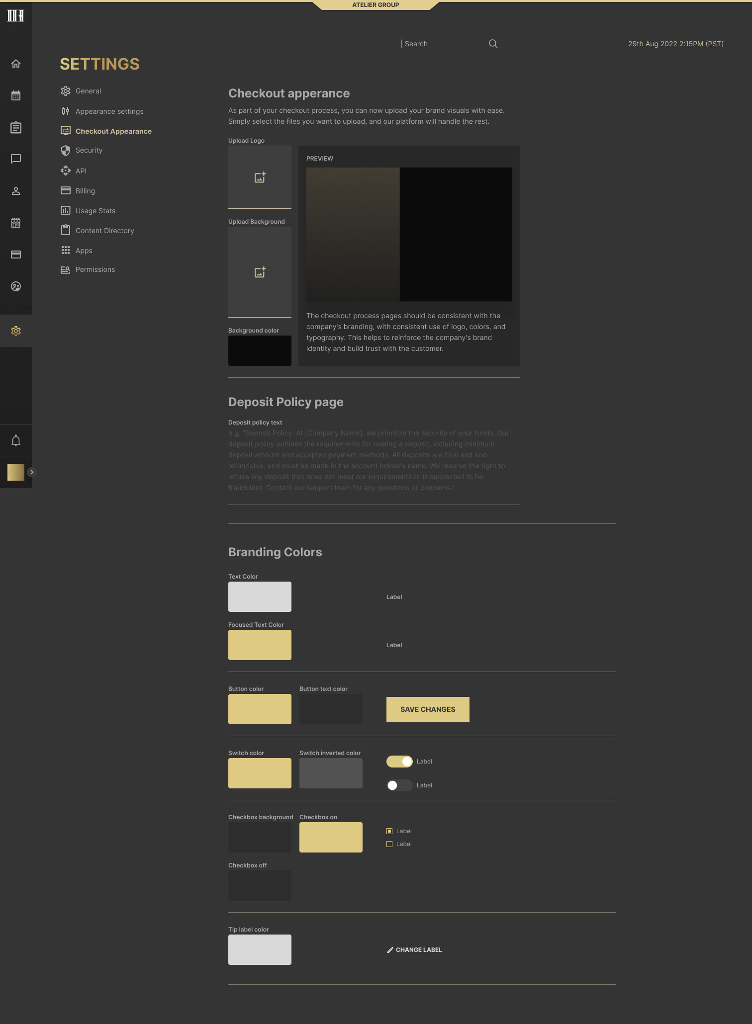752x1024 pixels.
Task: Click the search magnifier icon
Action: pyautogui.click(x=493, y=44)
